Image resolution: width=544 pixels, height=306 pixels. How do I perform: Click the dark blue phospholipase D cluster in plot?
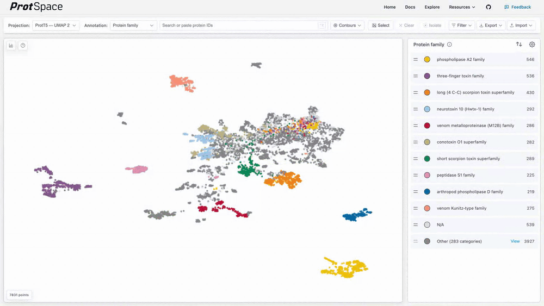point(356,215)
